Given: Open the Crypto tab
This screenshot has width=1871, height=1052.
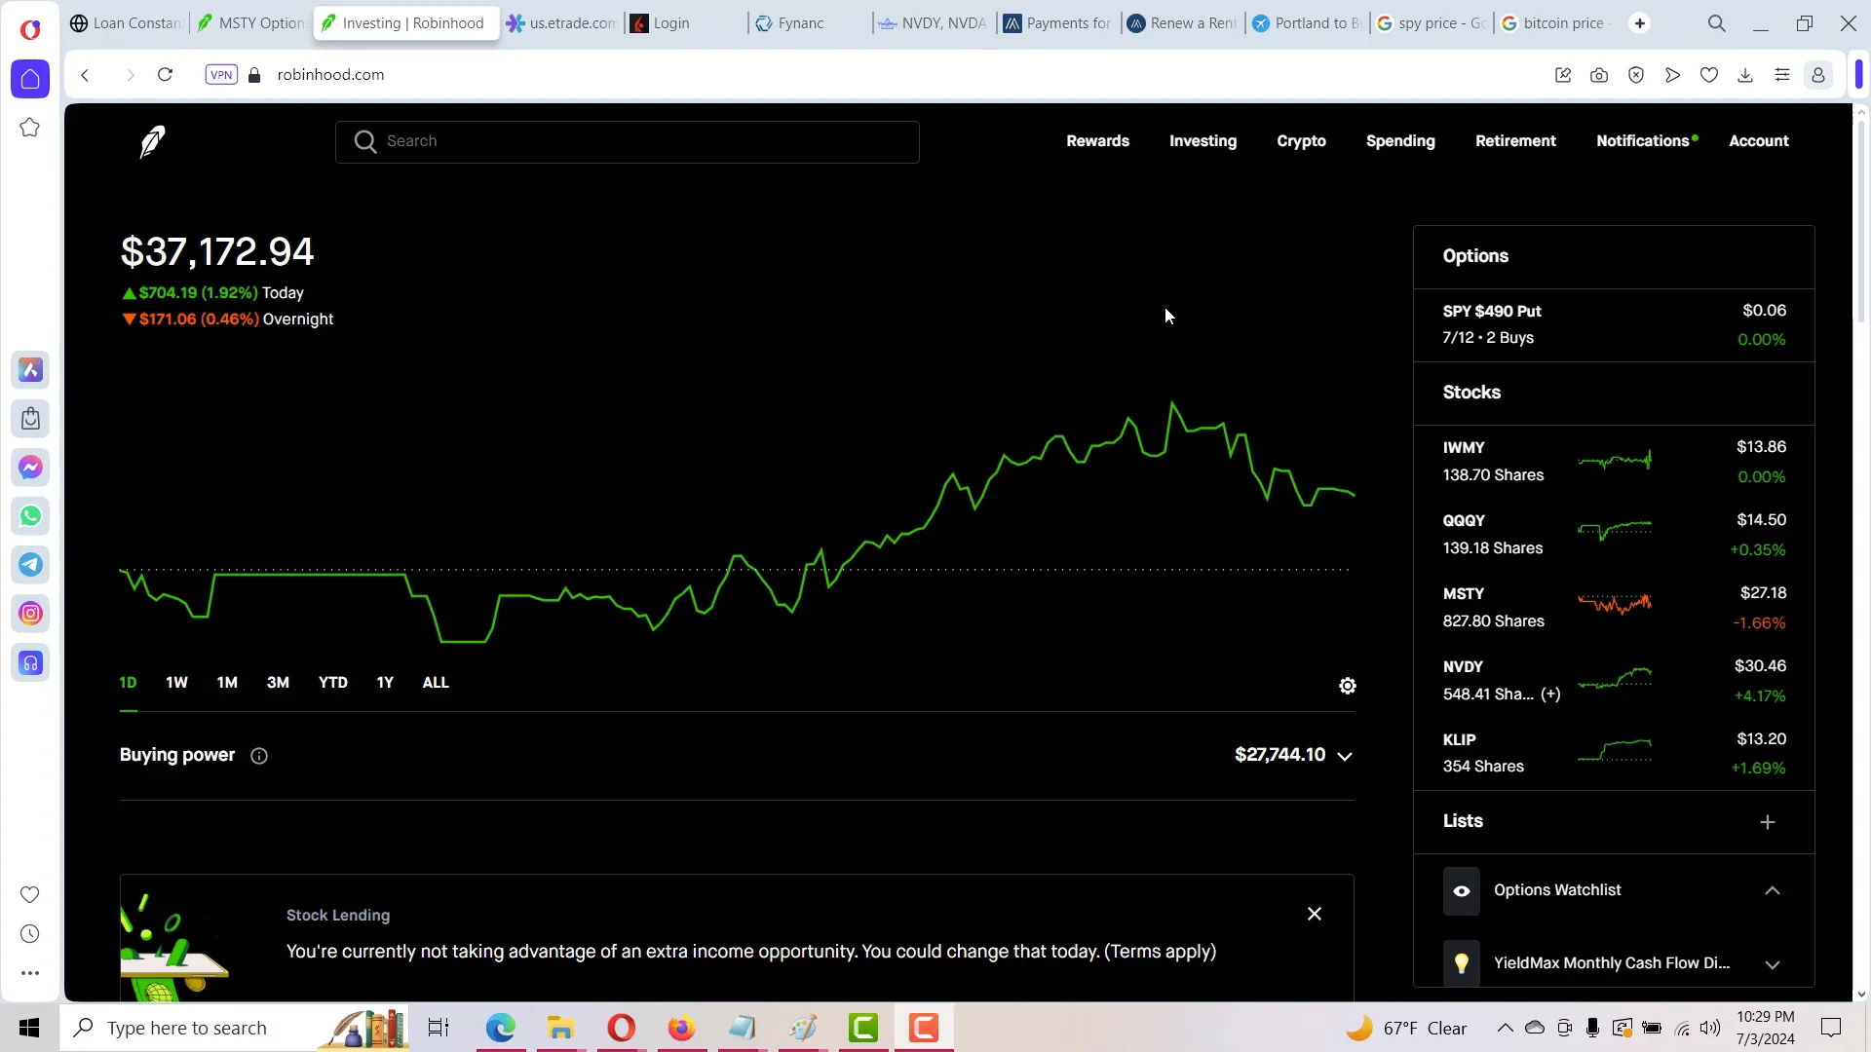Looking at the screenshot, I should click(x=1301, y=141).
